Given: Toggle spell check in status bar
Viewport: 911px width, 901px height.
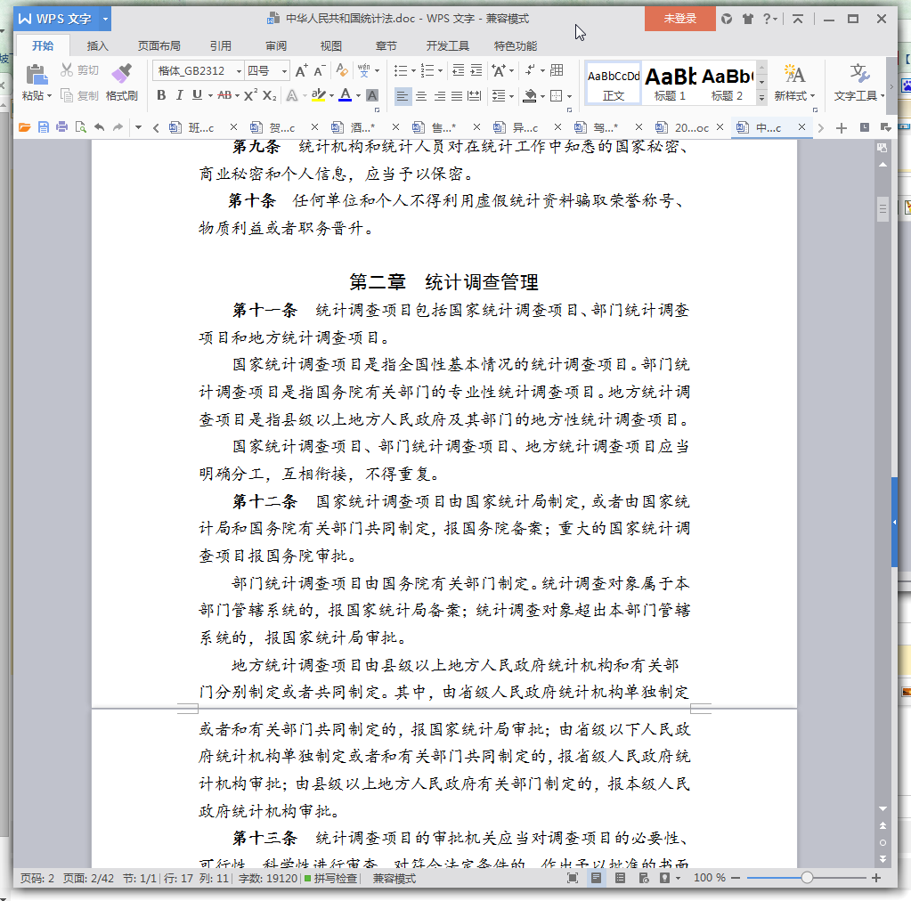Looking at the screenshot, I should click(330, 879).
